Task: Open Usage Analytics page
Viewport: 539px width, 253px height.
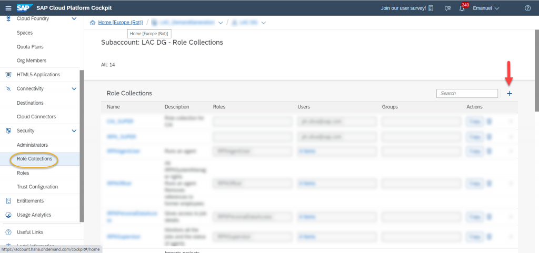Action: point(34,215)
